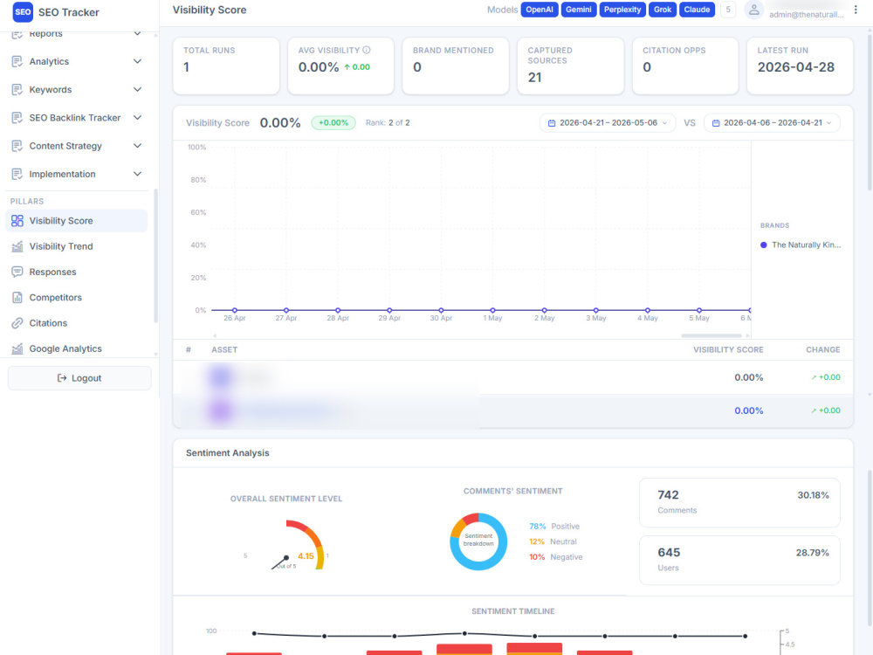Click the Visibility Score grid icon
The height and width of the screenshot is (655, 873).
[17, 221]
